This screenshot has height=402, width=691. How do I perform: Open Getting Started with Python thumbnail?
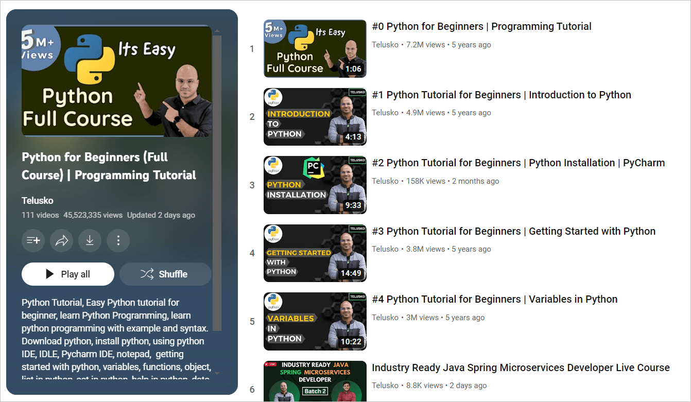315,253
